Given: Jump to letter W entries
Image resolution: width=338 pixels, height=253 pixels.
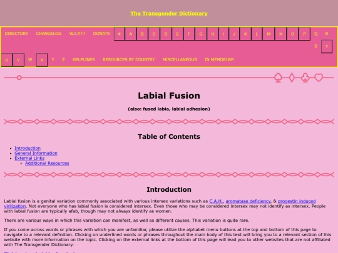Looking at the screenshot, I should tap(30, 59).
